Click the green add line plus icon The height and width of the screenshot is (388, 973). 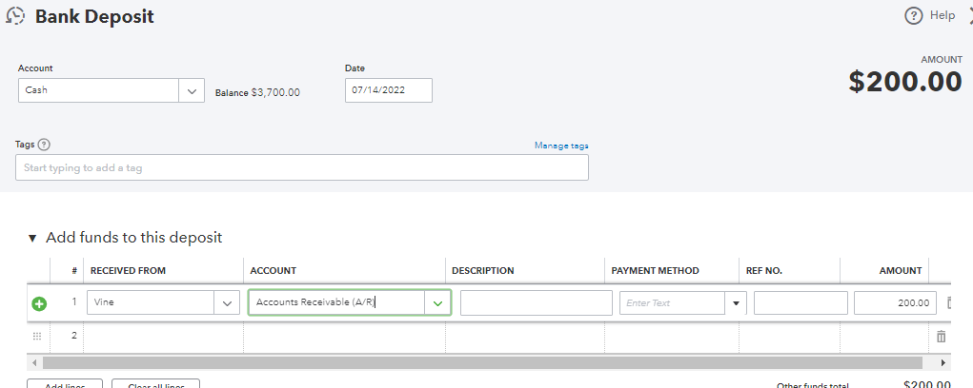(39, 304)
